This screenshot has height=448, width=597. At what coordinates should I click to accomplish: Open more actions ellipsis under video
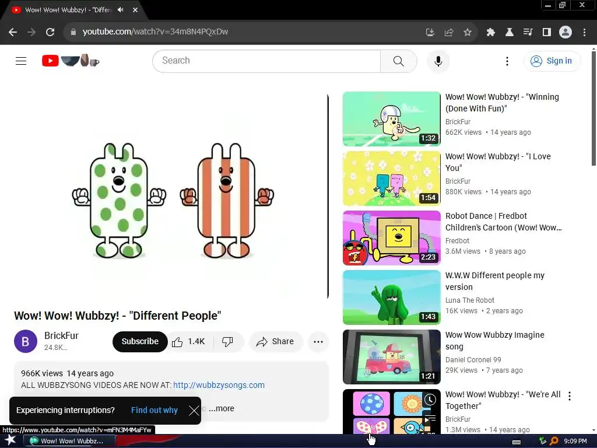pyautogui.click(x=318, y=342)
